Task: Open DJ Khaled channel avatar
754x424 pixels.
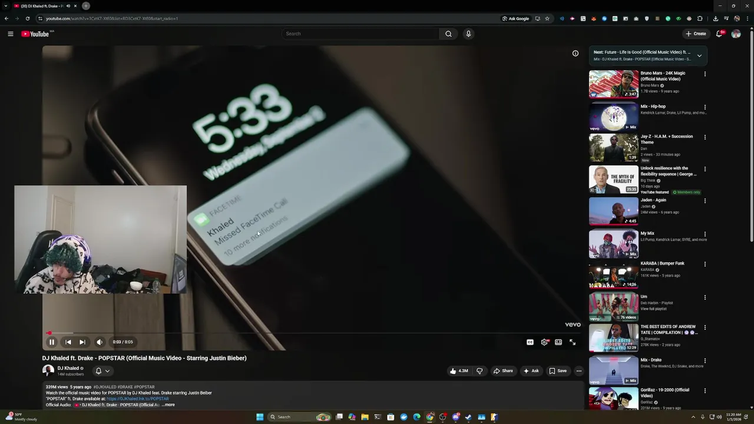Action: point(48,370)
